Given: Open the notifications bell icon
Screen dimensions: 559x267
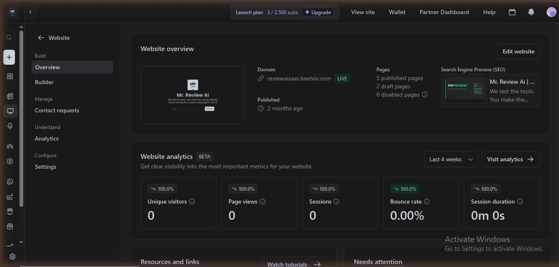Looking at the screenshot, I should pyautogui.click(x=531, y=12).
